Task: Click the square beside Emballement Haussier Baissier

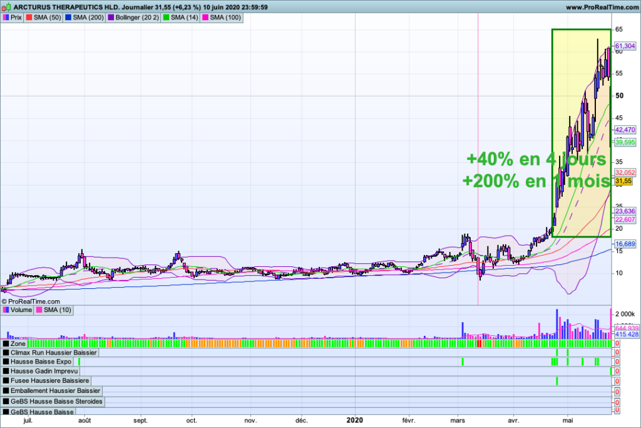Action: click(6, 391)
